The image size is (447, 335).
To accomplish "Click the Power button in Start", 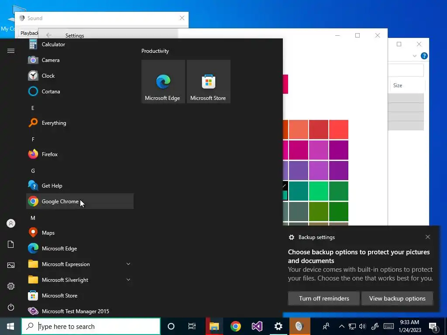I will coord(11,307).
